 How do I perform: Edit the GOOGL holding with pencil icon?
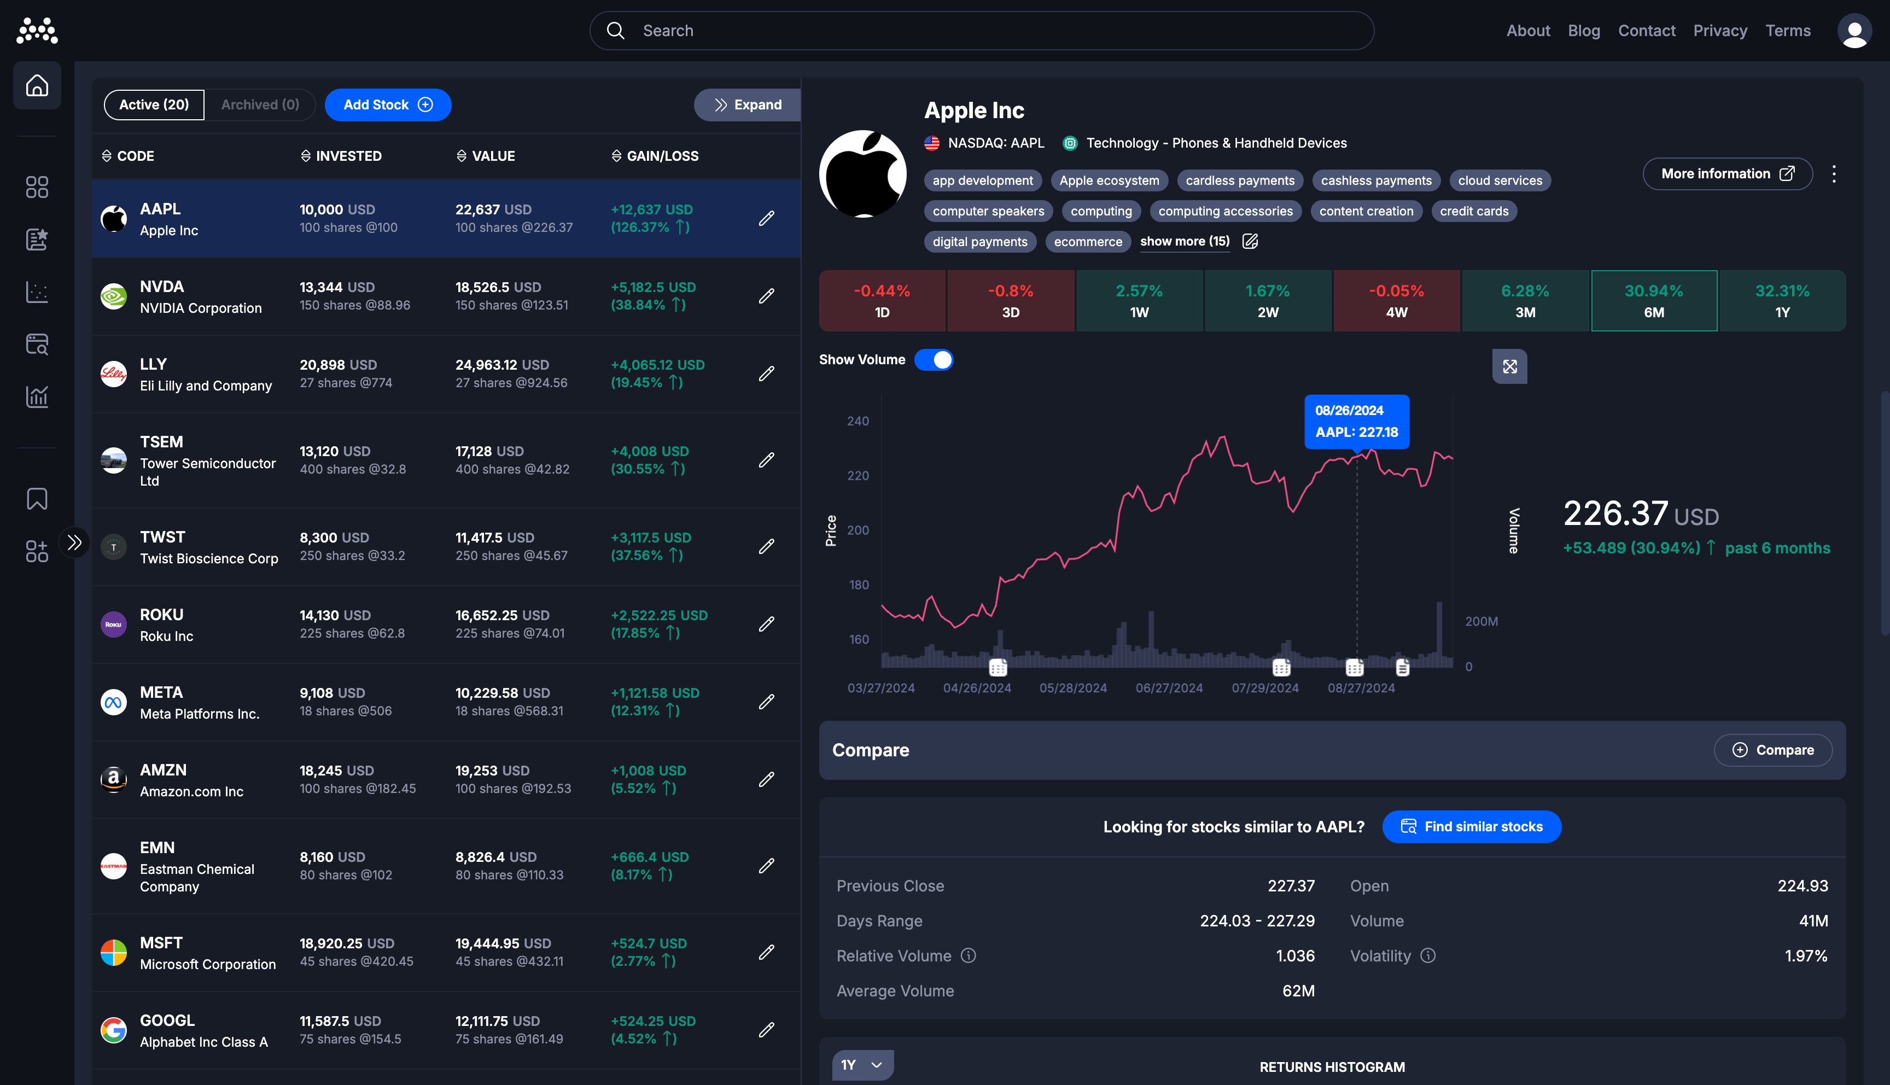point(767,1029)
